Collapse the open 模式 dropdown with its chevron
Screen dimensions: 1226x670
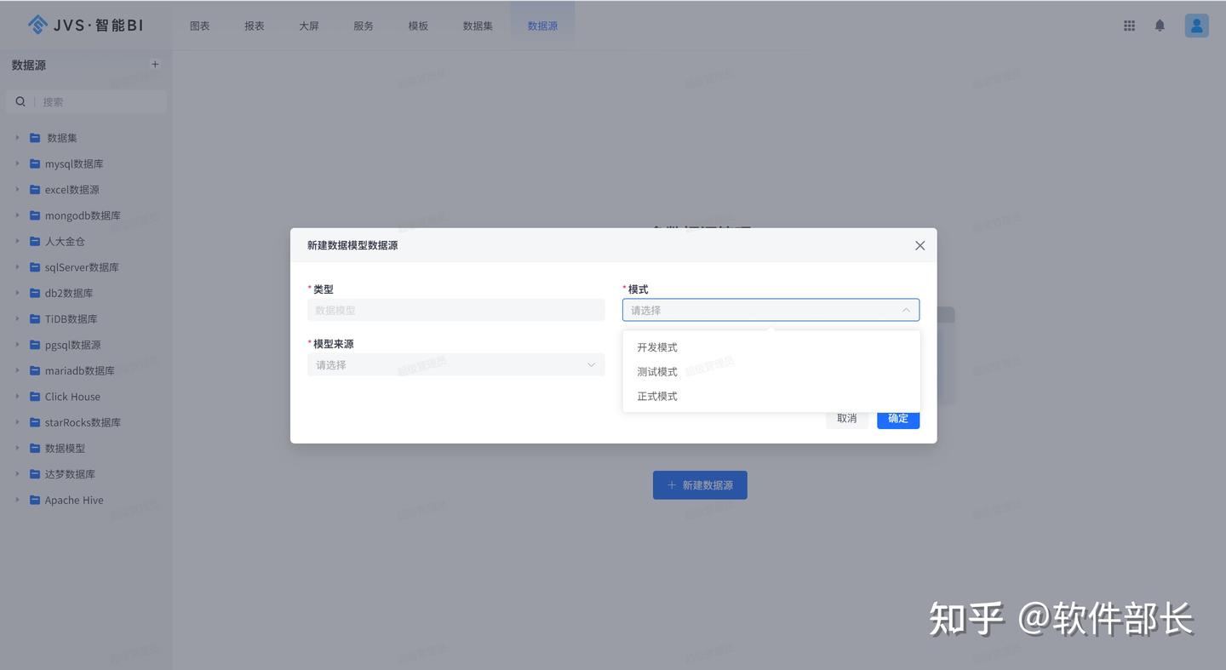click(906, 310)
